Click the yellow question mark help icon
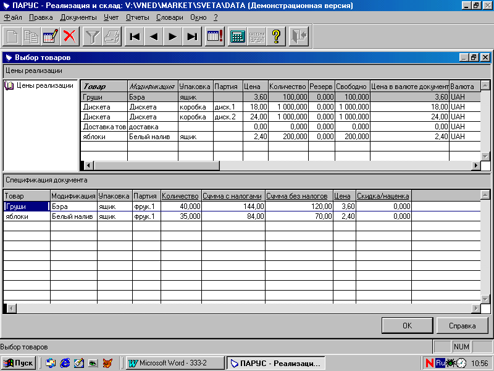This screenshot has width=494, height=371. point(276,36)
